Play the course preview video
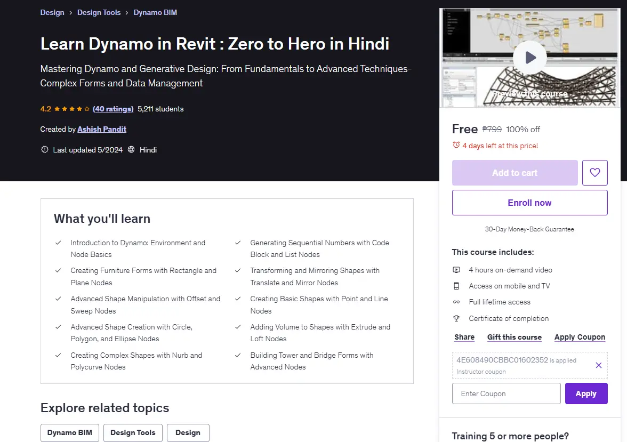Image resolution: width=627 pixels, height=442 pixels. point(530,58)
